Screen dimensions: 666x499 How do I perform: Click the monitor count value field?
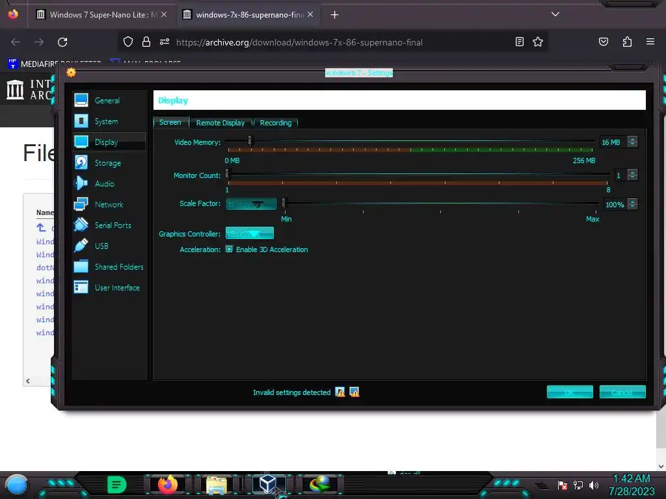(620, 175)
